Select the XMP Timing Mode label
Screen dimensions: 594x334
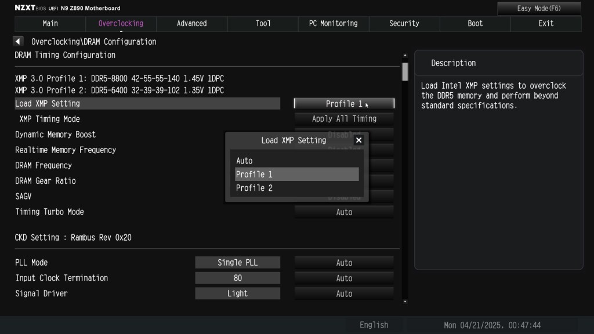pos(50,119)
